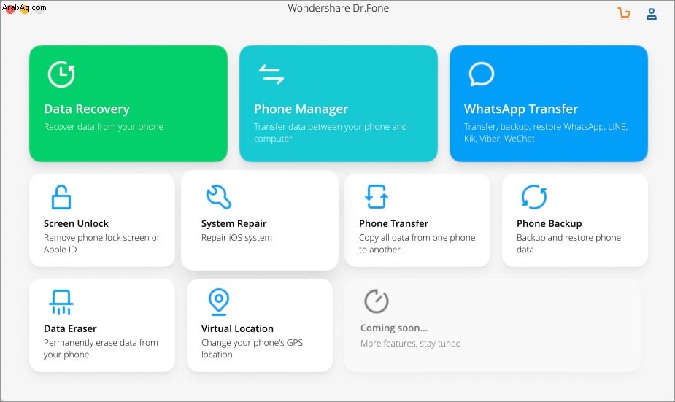Open the Screen Unlock title
The height and width of the screenshot is (402, 675).
(x=76, y=223)
